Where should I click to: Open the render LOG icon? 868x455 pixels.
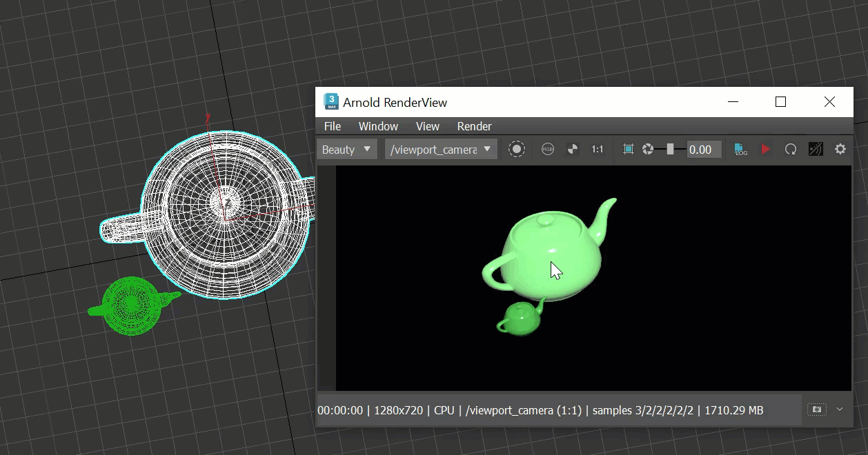tap(741, 149)
